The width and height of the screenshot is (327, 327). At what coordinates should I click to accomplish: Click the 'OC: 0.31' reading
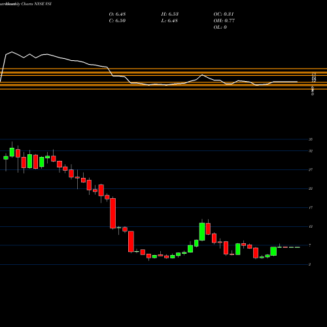224,14
